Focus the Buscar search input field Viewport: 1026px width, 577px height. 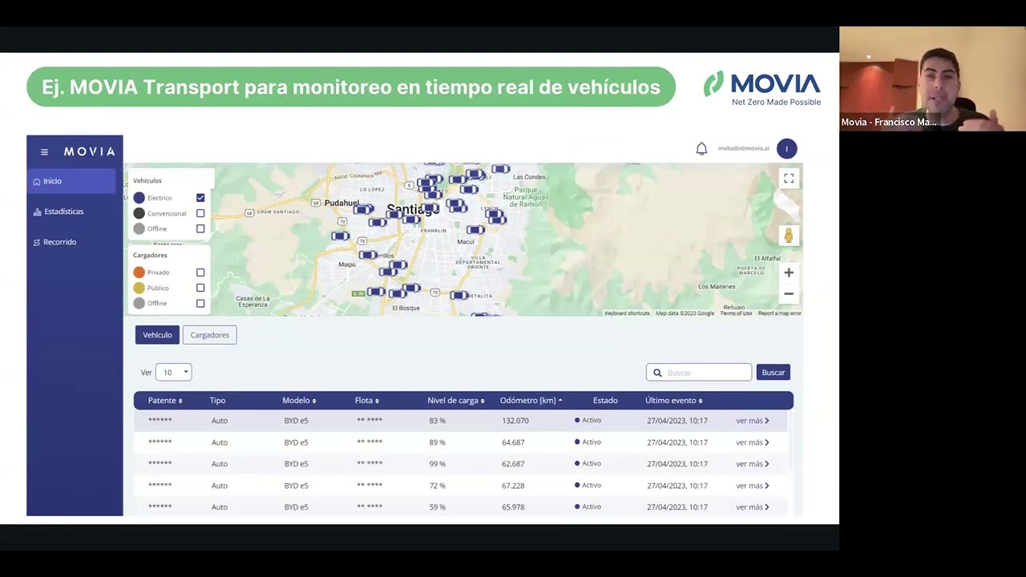(699, 373)
